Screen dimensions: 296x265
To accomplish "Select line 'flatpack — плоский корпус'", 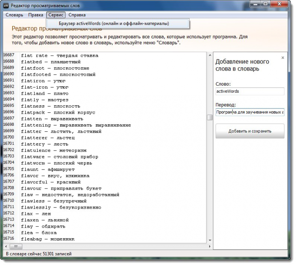I will [58, 113].
